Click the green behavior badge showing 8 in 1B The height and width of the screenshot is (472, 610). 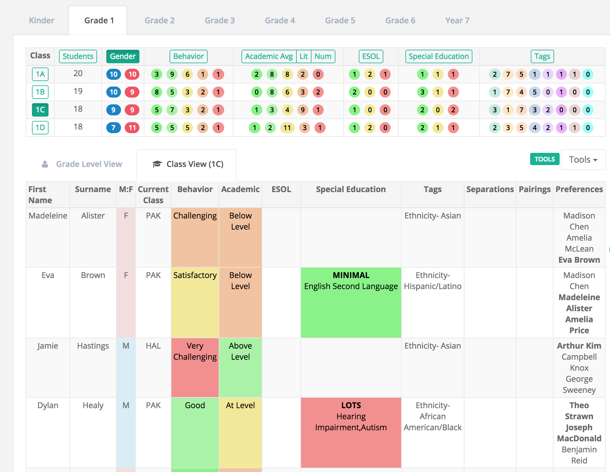(157, 92)
